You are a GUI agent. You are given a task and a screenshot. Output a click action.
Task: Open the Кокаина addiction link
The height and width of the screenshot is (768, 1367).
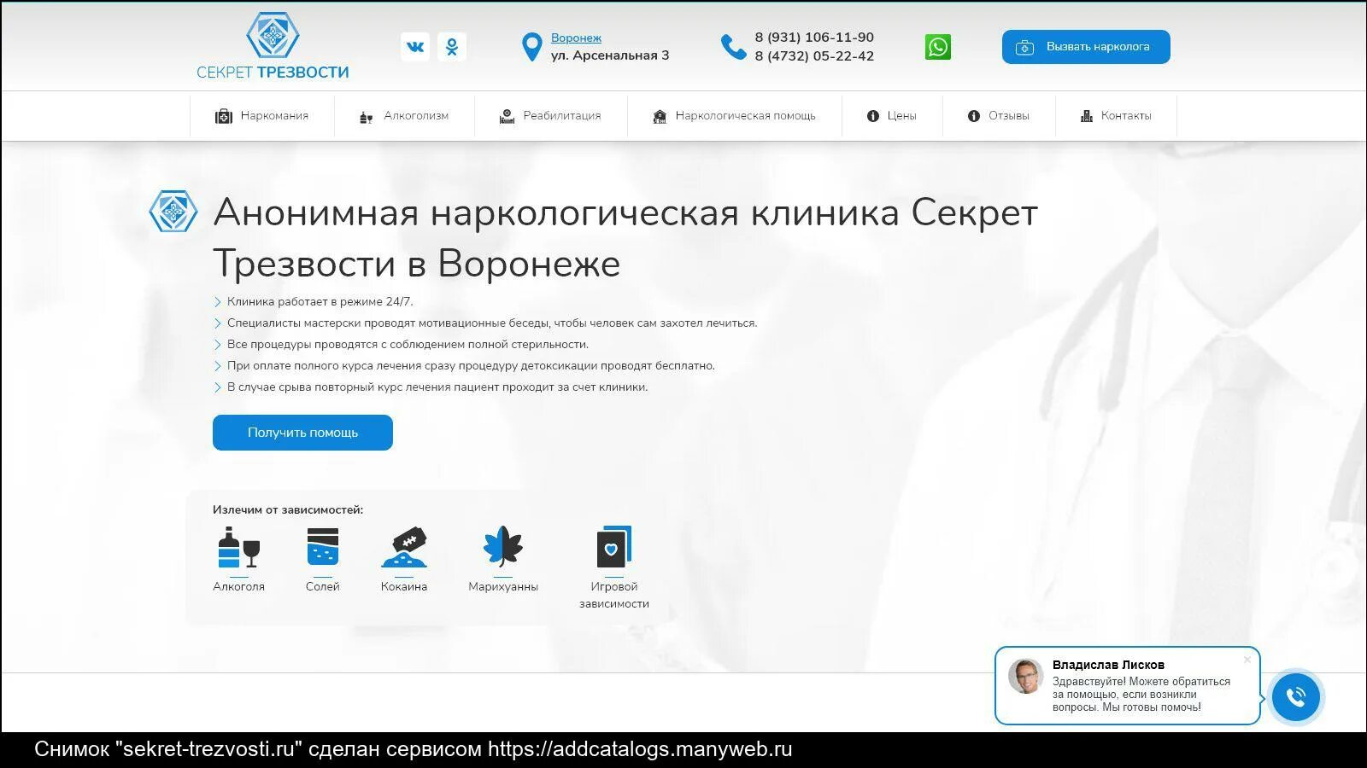click(404, 586)
